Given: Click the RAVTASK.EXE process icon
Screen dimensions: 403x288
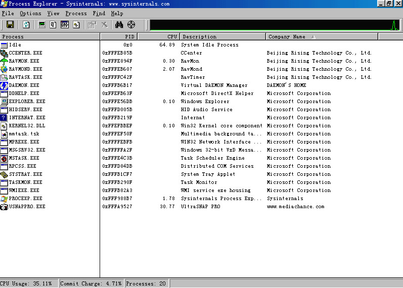Looking at the screenshot, I should [x=4, y=77].
